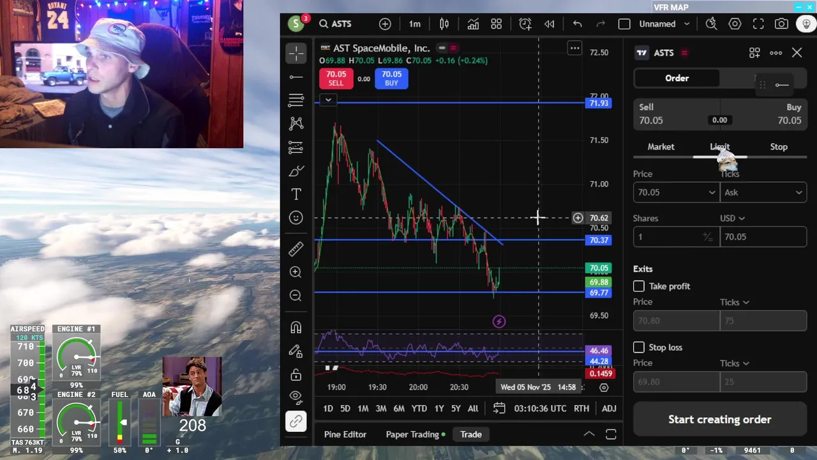Open the forecasting and measurement tools
This screenshot has width=817, height=460.
[x=296, y=148]
